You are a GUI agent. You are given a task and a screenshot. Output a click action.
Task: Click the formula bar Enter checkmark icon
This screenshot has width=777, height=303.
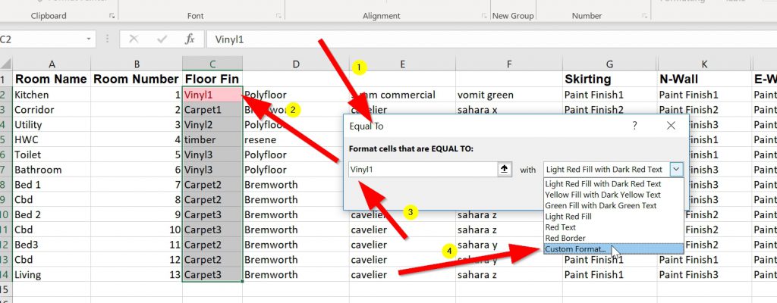coord(162,39)
